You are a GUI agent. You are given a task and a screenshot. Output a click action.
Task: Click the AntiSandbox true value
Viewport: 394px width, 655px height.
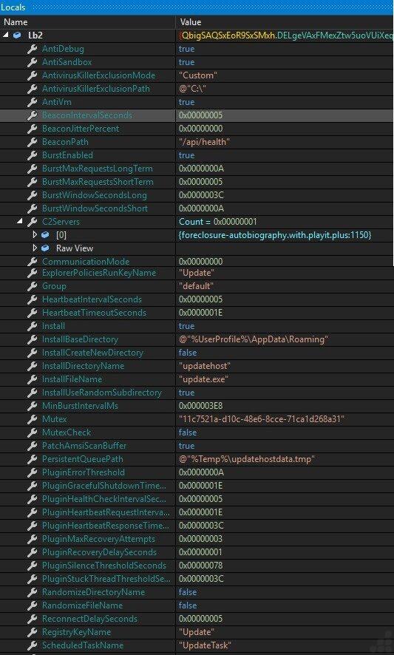pos(186,62)
